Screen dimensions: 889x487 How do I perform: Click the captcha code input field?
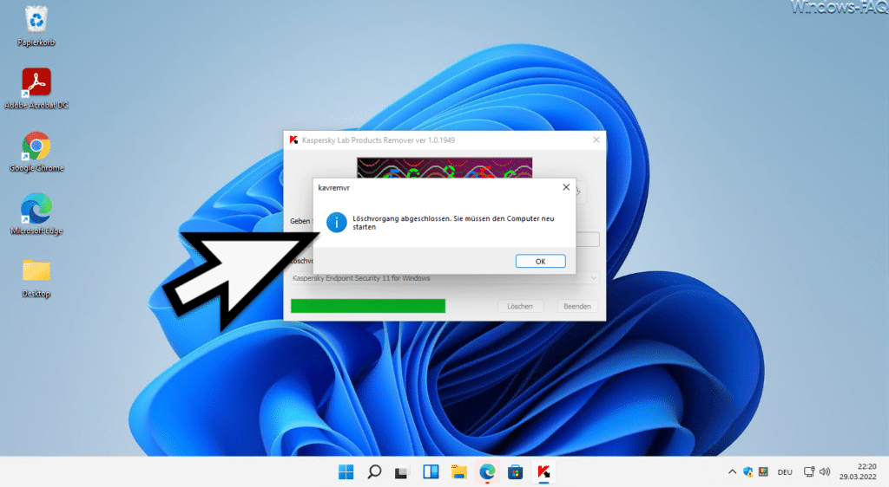click(x=588, y=239)
